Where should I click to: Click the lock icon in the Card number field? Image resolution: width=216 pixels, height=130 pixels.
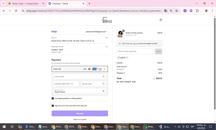click(x=104, y=77)
